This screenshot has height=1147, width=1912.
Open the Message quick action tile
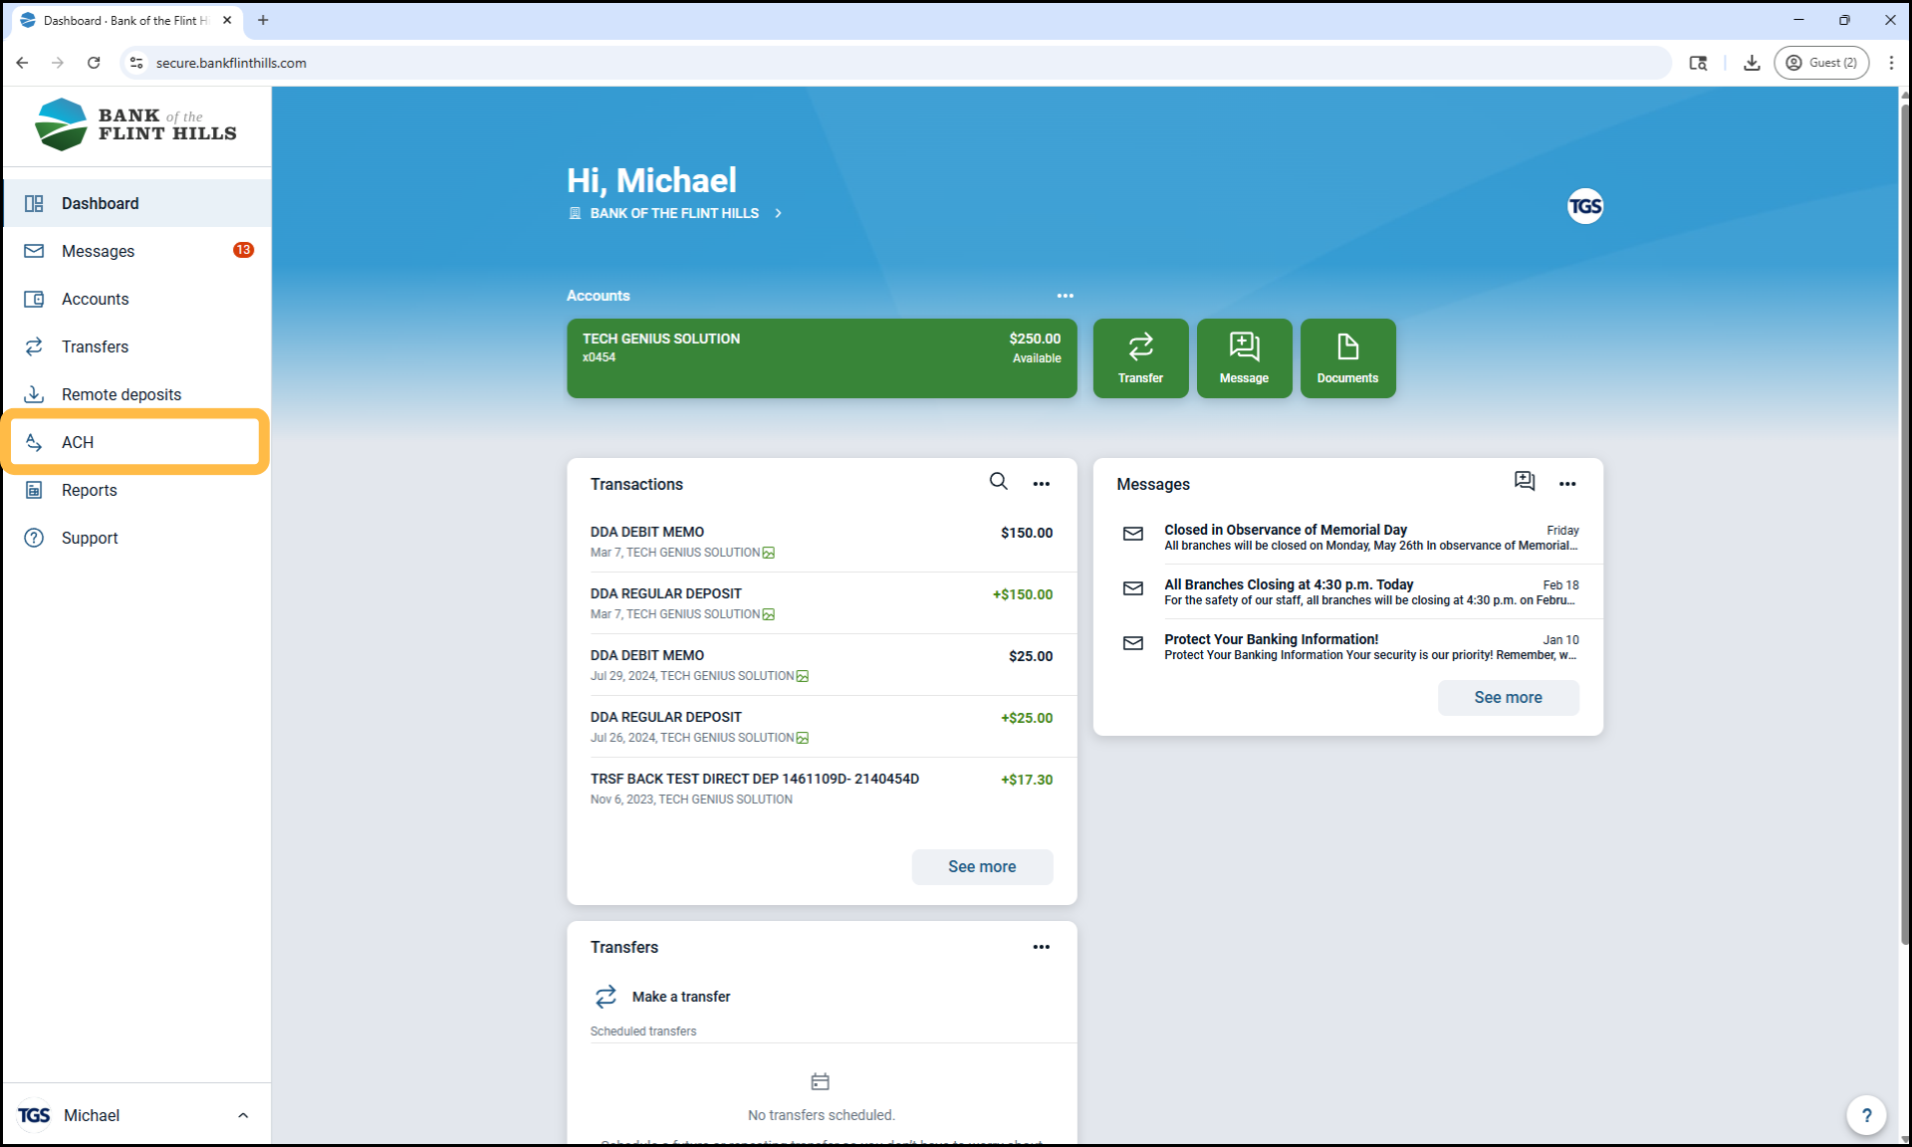click(1244, 358)
